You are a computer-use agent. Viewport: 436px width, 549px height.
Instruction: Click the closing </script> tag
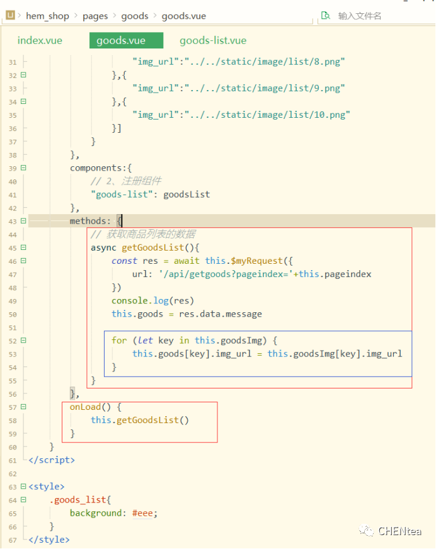point(52,460)
